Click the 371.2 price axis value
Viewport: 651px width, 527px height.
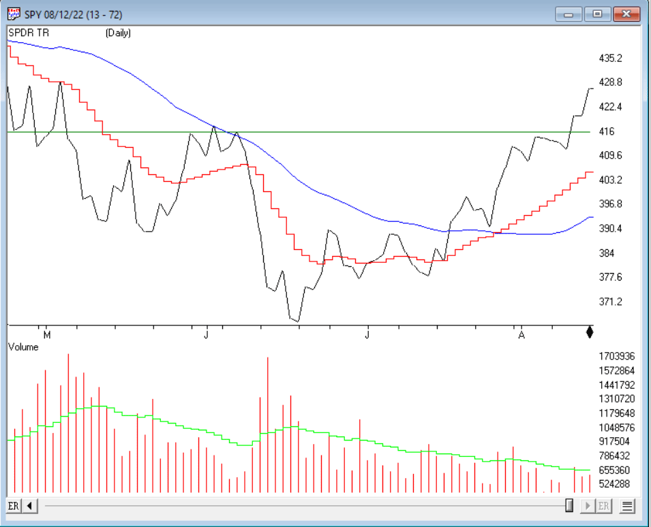[x=610, y=302]
